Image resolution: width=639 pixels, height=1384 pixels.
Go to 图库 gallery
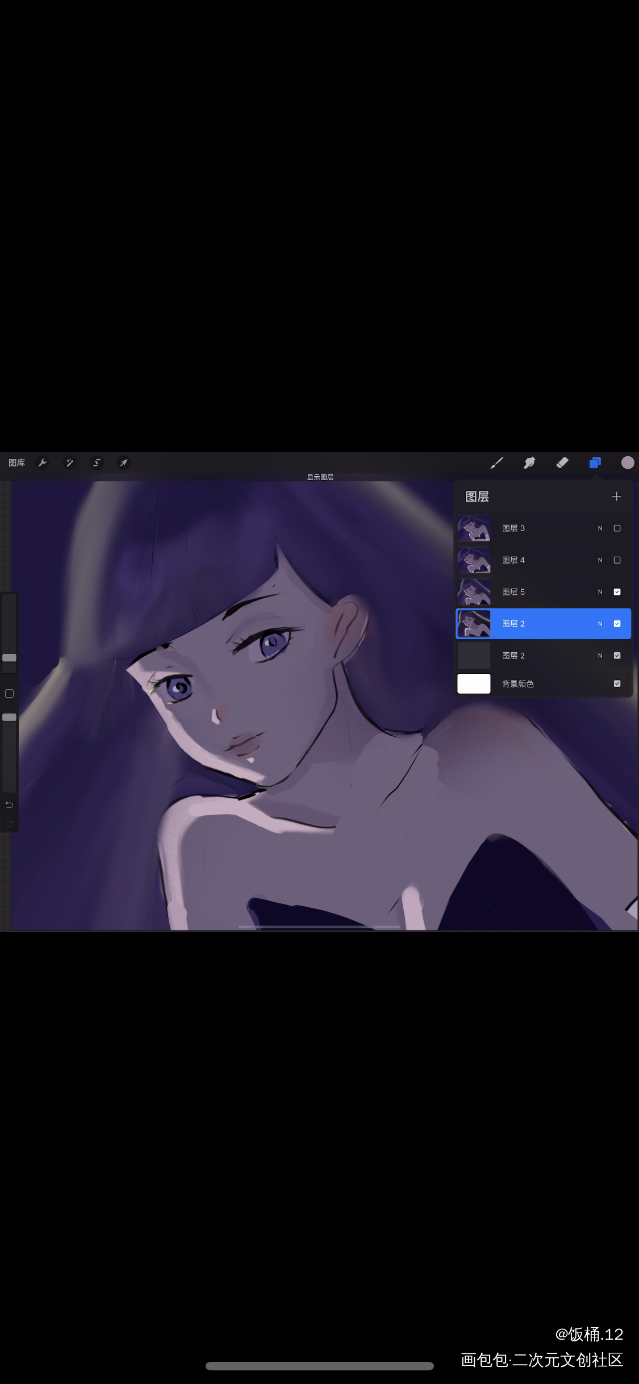pyautogui.click(x=16, y=463)
